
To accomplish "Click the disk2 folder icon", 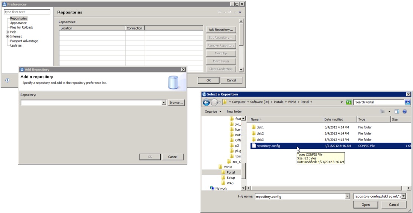I will 254,133.
